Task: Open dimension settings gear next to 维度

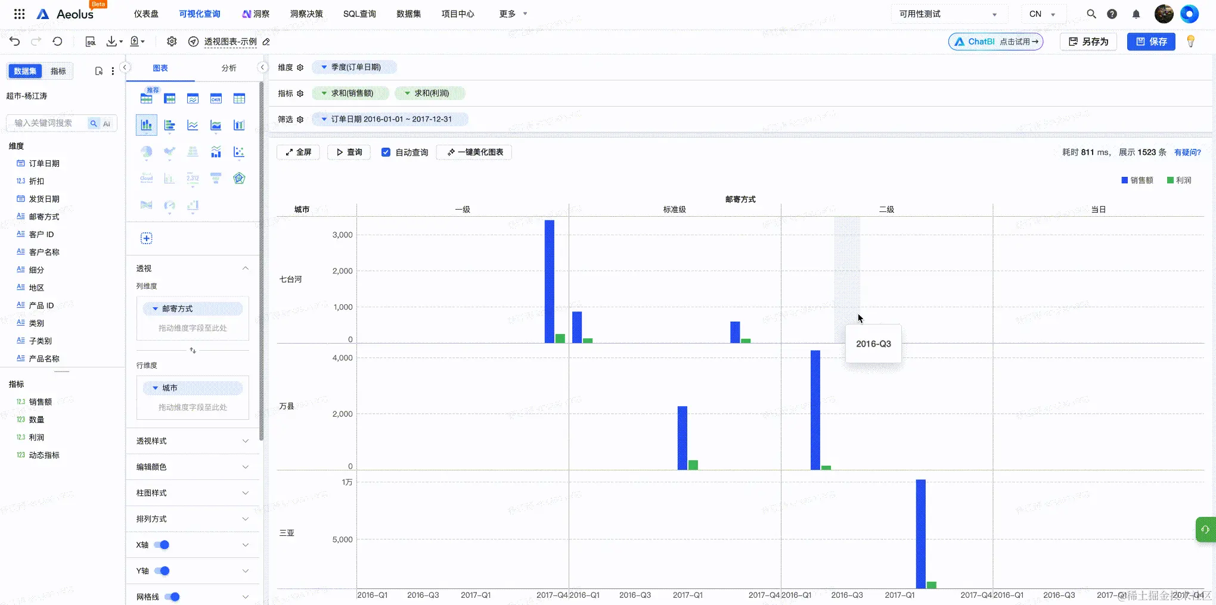Action: tap(300, 67)
